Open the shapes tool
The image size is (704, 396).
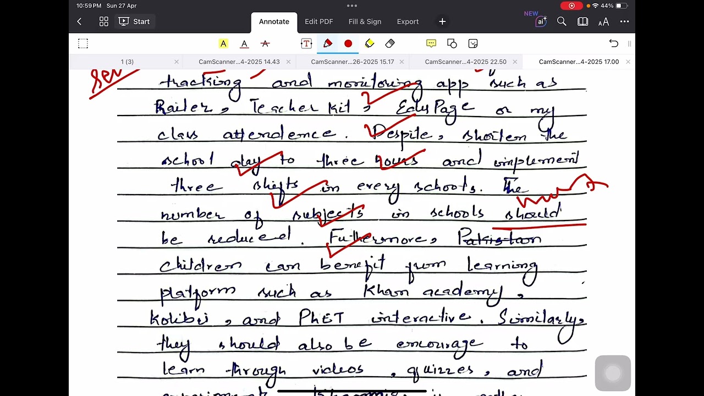point(452,43)
